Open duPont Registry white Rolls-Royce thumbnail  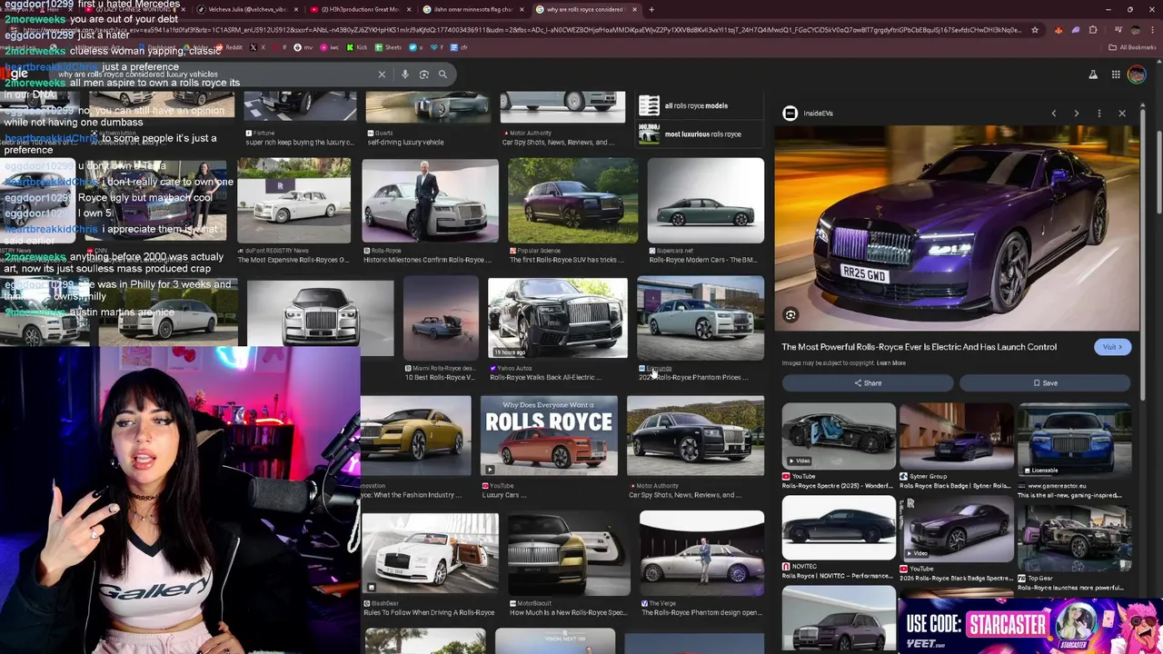coord(293,202)
